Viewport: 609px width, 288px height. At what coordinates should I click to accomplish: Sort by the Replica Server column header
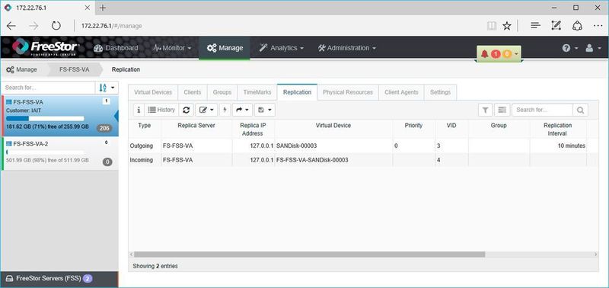coord(196,126)
